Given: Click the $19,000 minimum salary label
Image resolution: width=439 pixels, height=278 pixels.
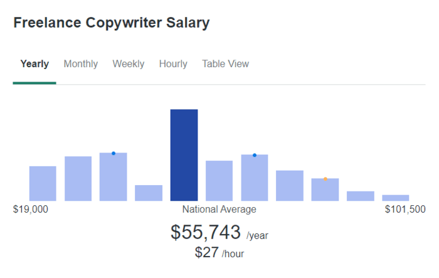Looking at the screenshot, I should point(30,210).
